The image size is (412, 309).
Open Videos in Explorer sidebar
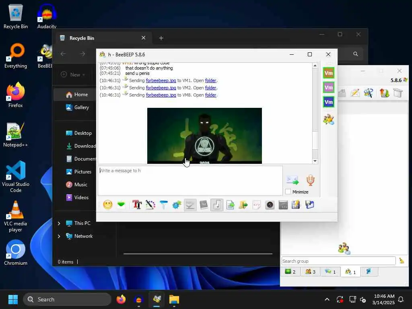pyautogui.click(x=77, y=197)
